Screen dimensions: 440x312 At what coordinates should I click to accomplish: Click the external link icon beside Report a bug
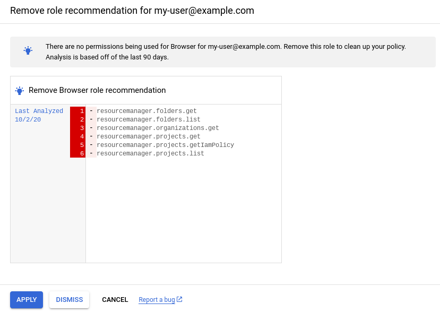click(x=179, y=299)
